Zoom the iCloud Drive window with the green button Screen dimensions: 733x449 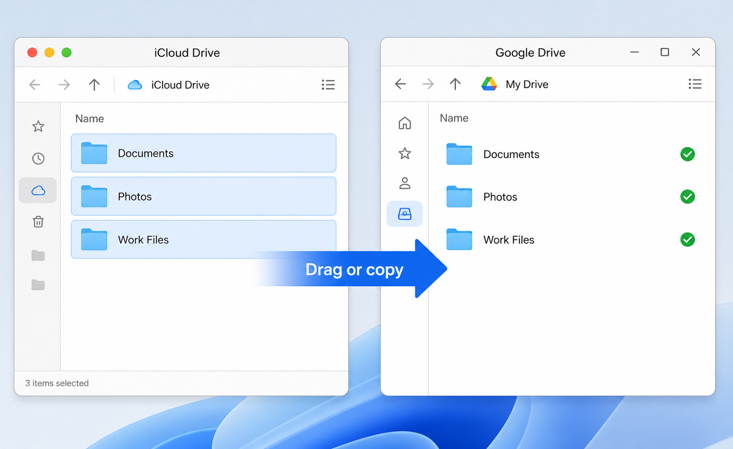point(66,53)
